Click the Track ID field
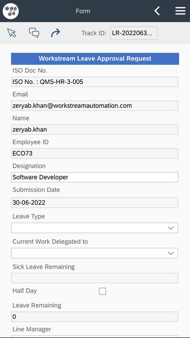Screen dimensions: 190x338 pyautogui.click(x=133, y=33)
